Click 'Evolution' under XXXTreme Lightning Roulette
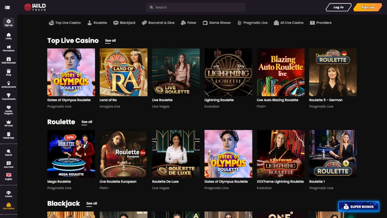This screenshot has width=387, height=218. [264, 188]
